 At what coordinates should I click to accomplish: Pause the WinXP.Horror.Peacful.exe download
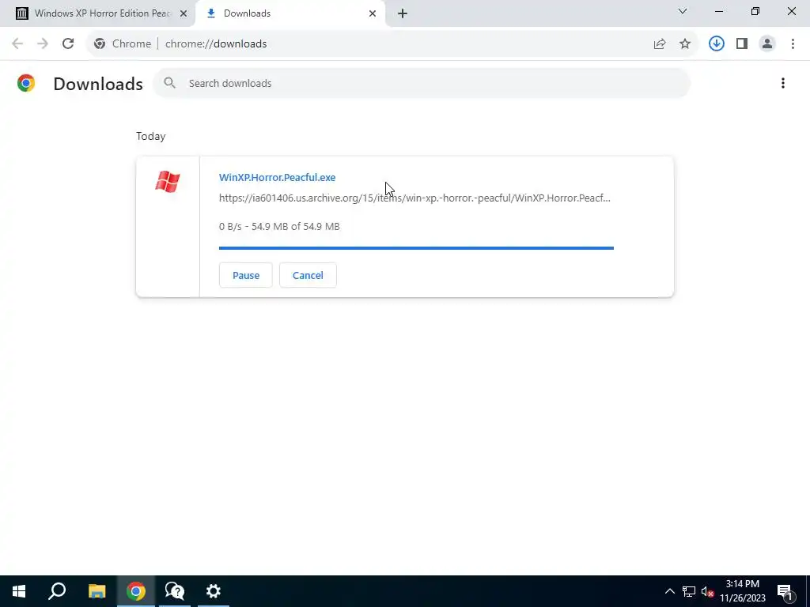click(x=246, y=275)
